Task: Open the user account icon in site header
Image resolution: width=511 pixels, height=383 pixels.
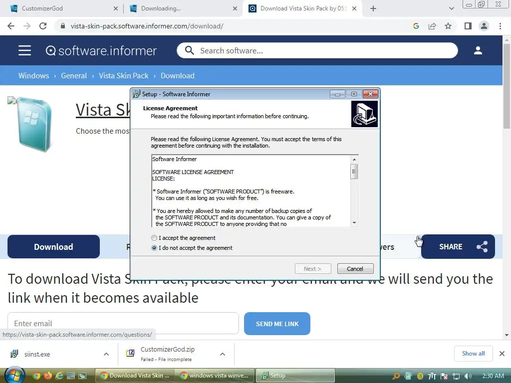Action: (x=478, y=50)
